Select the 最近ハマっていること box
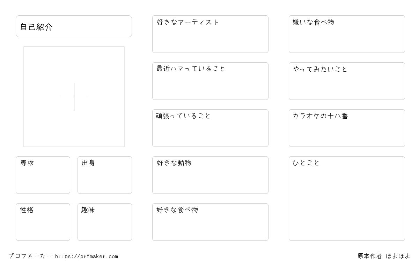This screenshot has width=419, height=261. click(210, 81)
